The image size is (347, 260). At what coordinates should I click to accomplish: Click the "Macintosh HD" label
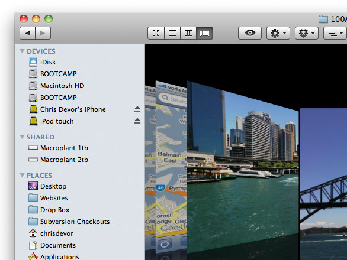click(62, 86)
